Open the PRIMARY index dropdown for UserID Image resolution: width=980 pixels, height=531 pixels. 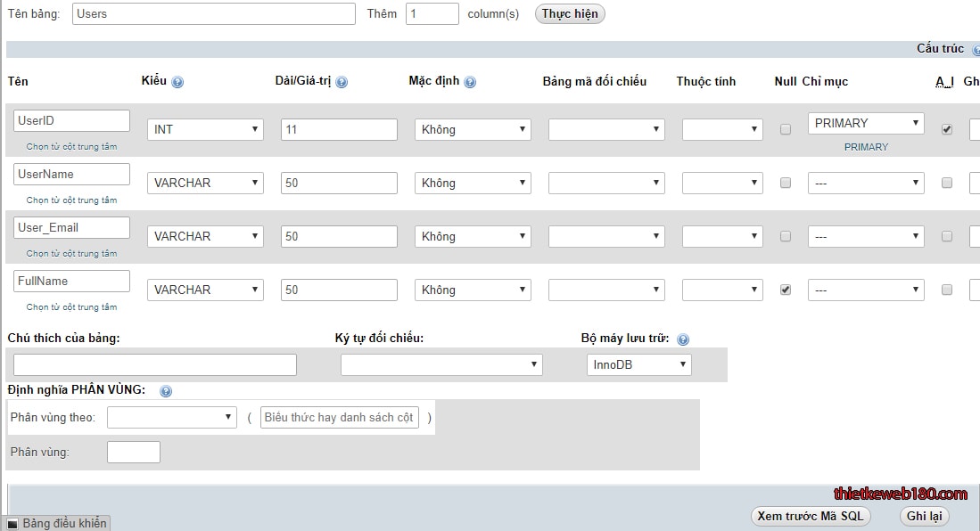[x=866, y=124]
